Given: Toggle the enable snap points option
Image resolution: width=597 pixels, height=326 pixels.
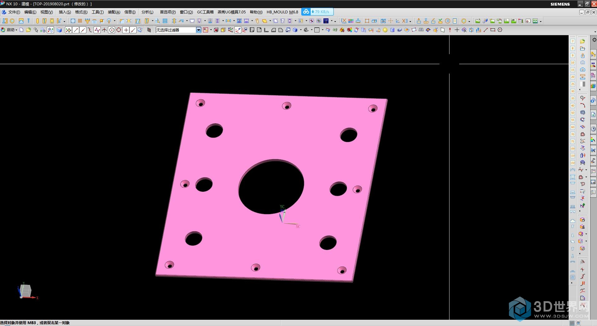Looking at the screenshot, I should click(68, 30).
